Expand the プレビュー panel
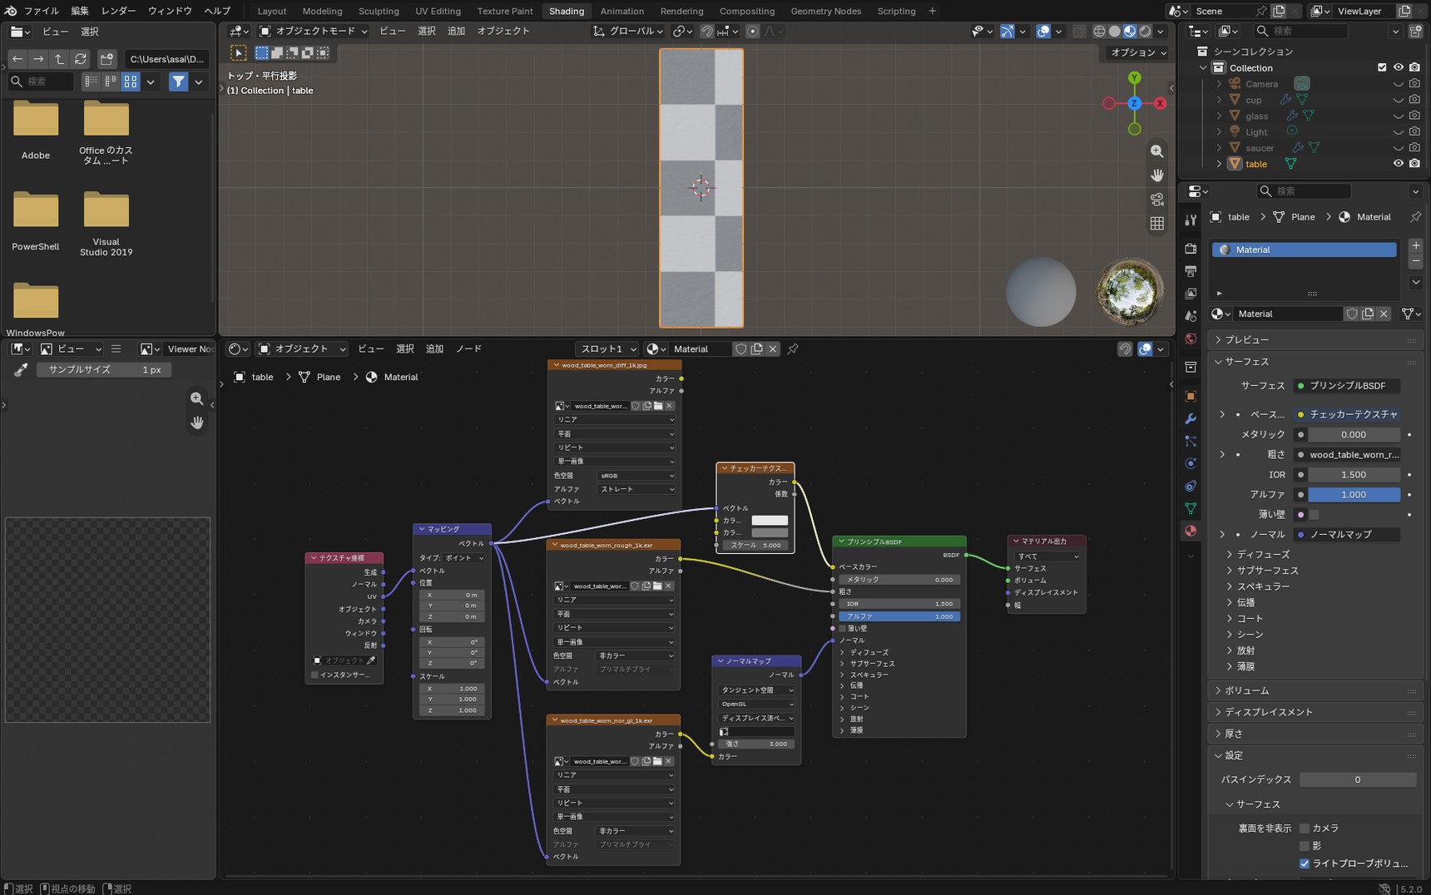 [1315, 339]
